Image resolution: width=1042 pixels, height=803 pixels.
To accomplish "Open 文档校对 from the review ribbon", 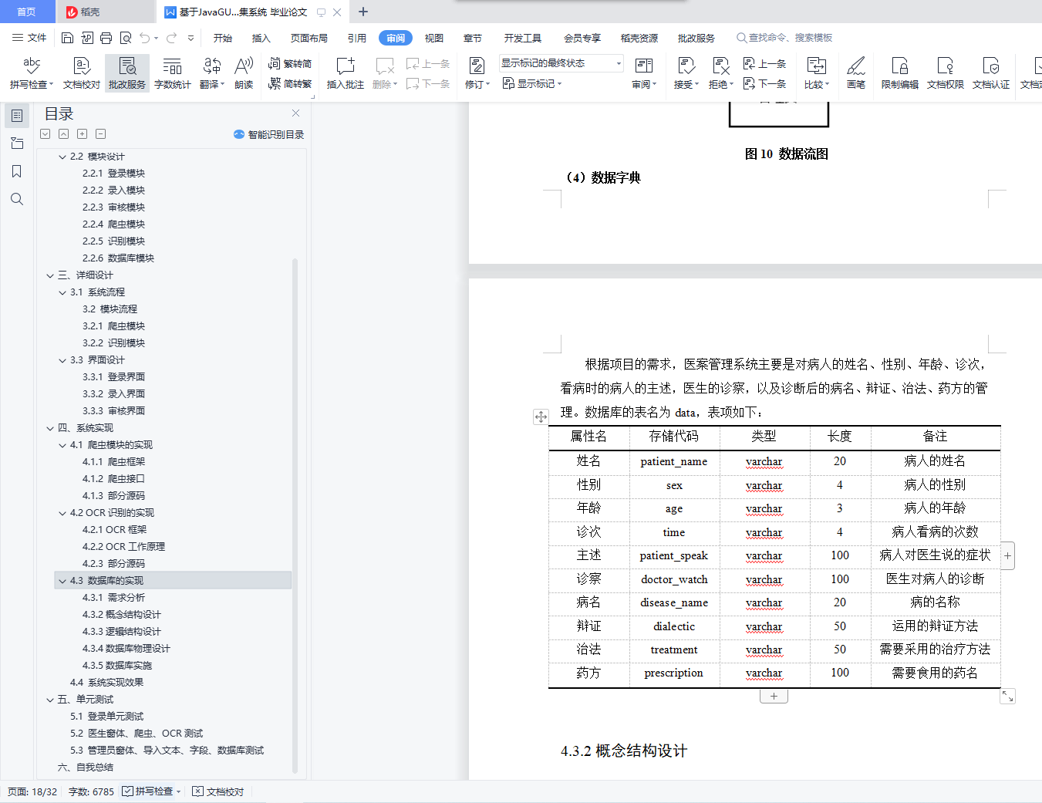I will click(82, 73).
